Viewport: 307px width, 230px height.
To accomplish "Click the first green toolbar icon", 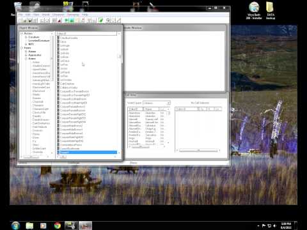I will coord(67,20).
